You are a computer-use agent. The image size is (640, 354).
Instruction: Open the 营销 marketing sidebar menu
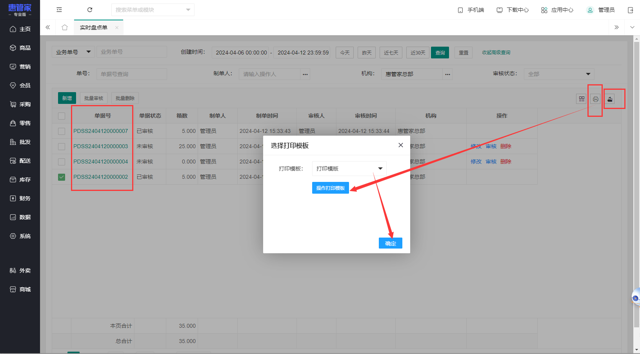click(x=20, y=67)
